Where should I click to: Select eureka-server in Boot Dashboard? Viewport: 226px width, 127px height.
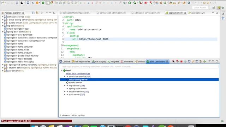pos(75,83)
